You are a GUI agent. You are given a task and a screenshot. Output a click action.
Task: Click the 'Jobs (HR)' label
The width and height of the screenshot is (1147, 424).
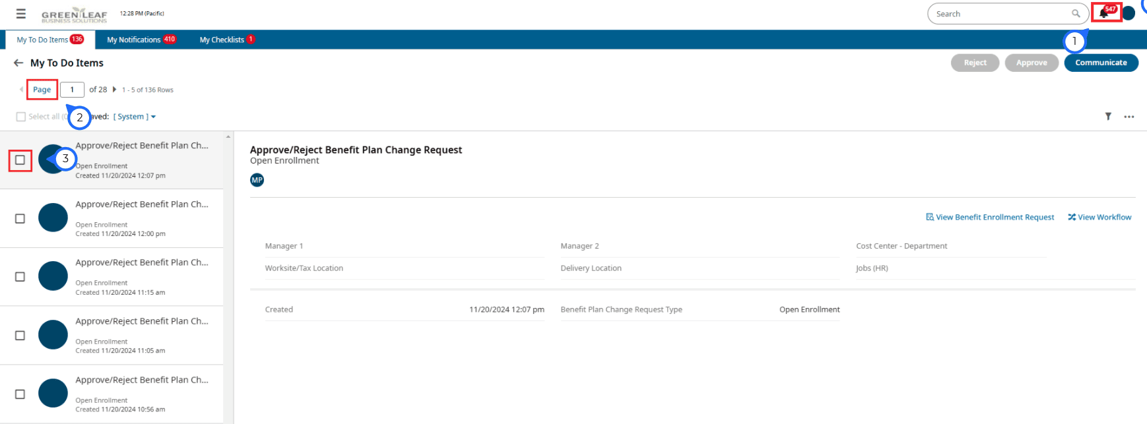tap(872, 268)
